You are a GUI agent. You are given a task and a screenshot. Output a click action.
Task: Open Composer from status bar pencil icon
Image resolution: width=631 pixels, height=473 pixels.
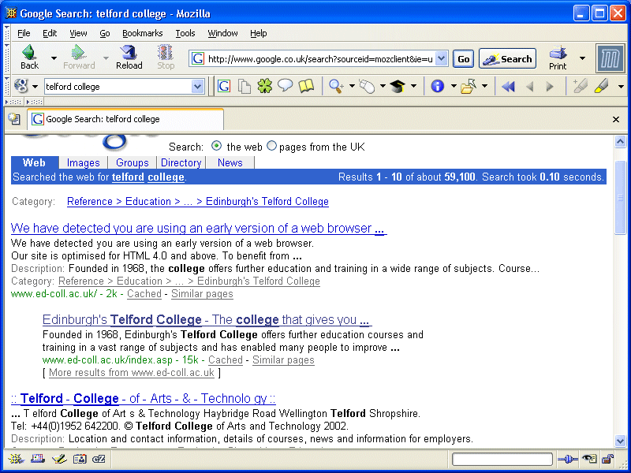click(x=58, y=459)
